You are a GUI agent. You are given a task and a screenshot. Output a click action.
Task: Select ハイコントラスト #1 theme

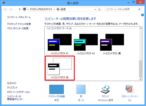60,44
